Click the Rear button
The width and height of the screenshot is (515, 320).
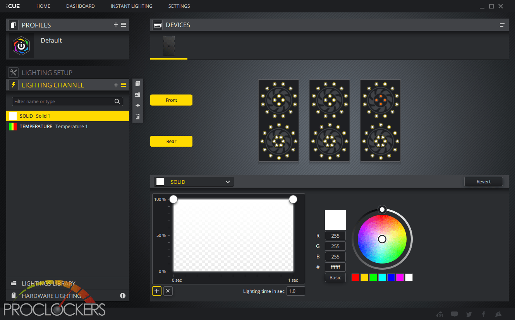pos(171,141)
